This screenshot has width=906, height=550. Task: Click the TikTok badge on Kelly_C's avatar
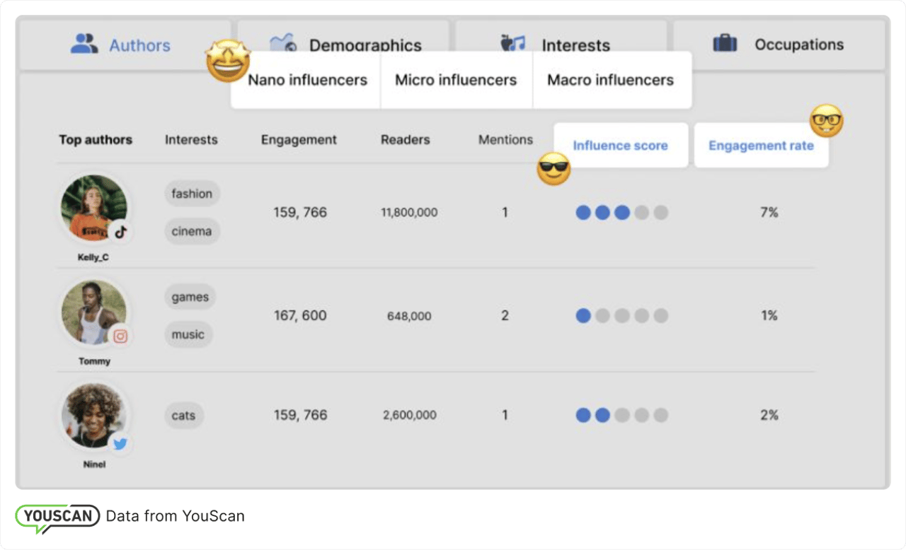coord(120,232)
